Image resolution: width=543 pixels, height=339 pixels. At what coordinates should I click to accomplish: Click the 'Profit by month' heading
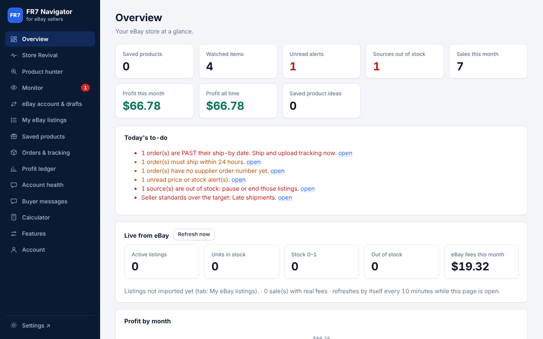[x=148, y=321]
